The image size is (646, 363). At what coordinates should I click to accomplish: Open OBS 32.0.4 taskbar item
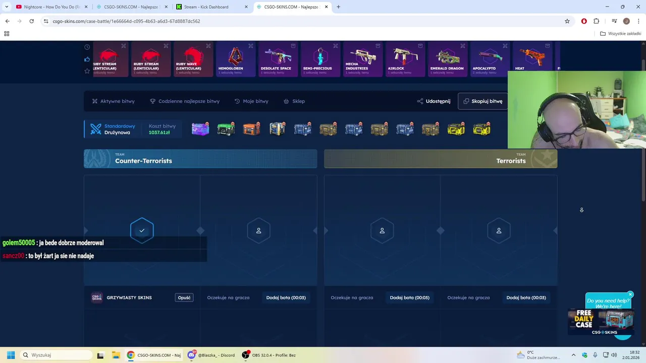coord(268,355)
